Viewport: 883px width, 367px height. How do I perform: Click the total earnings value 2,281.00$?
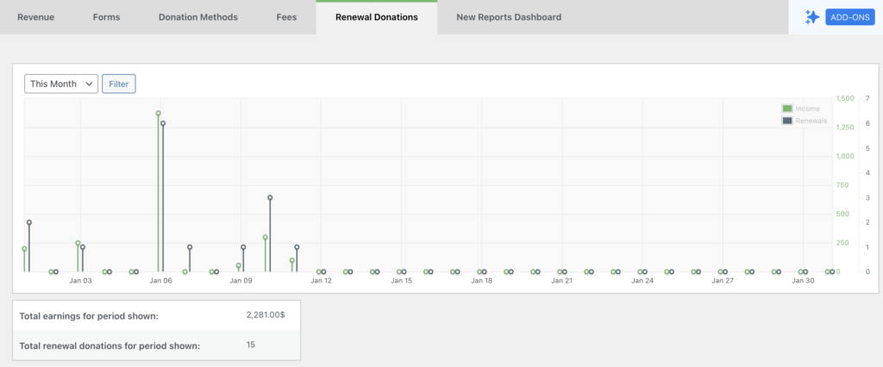point(266,315)
